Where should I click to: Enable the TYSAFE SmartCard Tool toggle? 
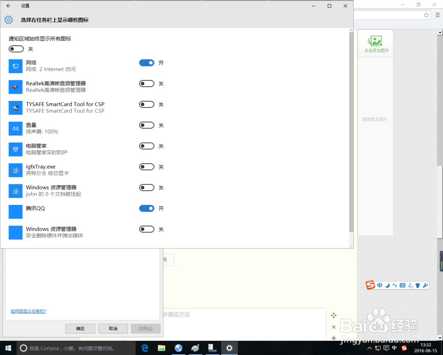tap(147, 104)
